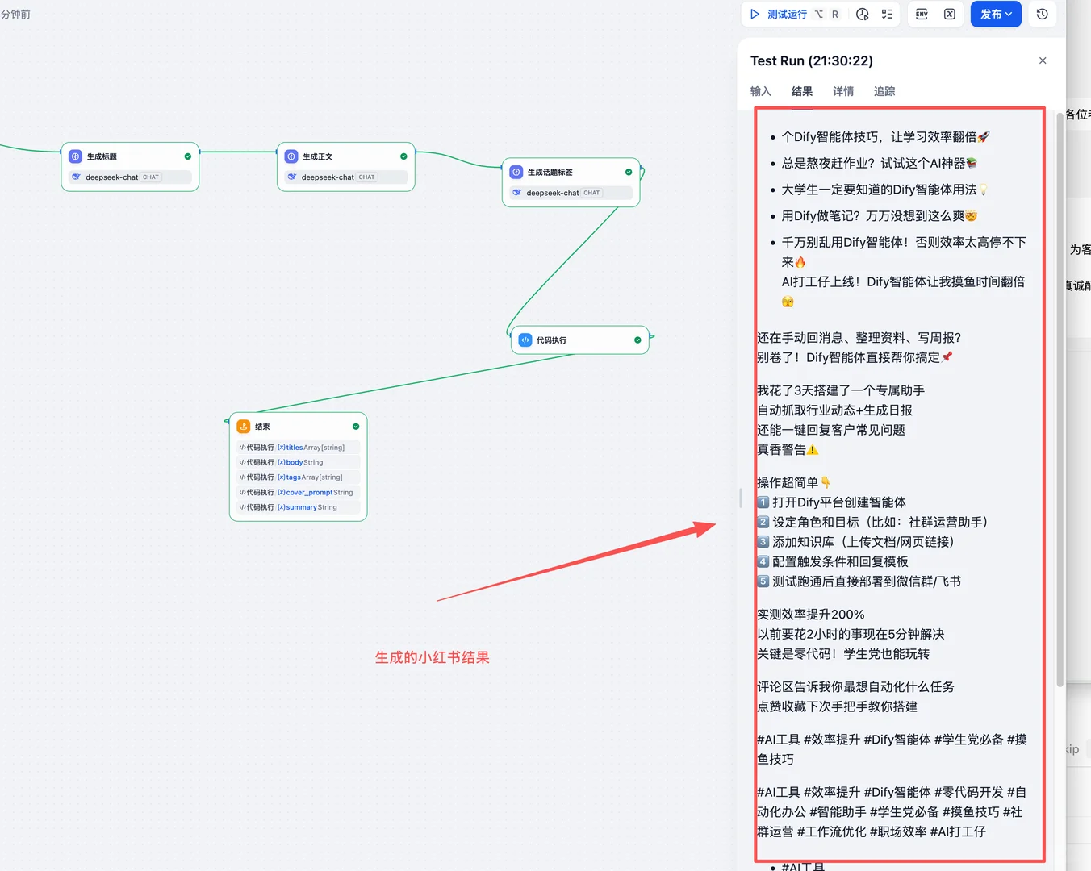
Task: Click the titles Array[string] output row
Action: [298, 448]
